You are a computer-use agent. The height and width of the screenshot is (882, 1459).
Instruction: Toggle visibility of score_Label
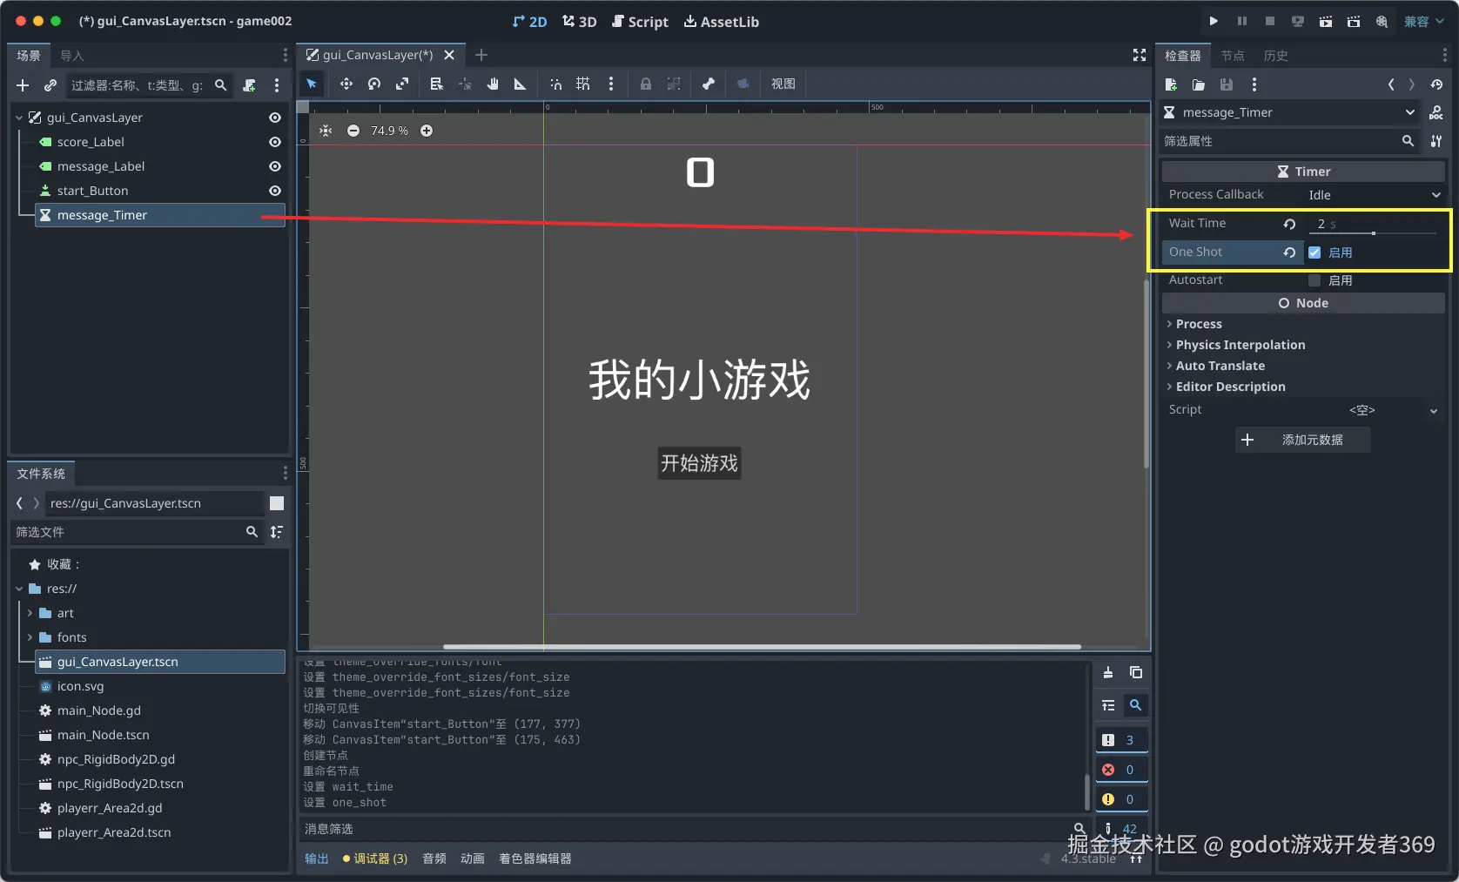275,142
